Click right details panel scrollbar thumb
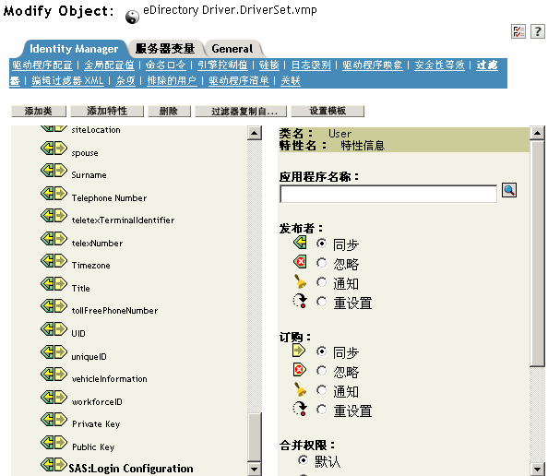The height and width of the screenshot is (476, 548). (537, 253)
